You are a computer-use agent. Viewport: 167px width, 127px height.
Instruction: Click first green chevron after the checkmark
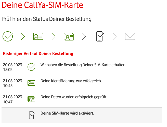click(23, 36)
